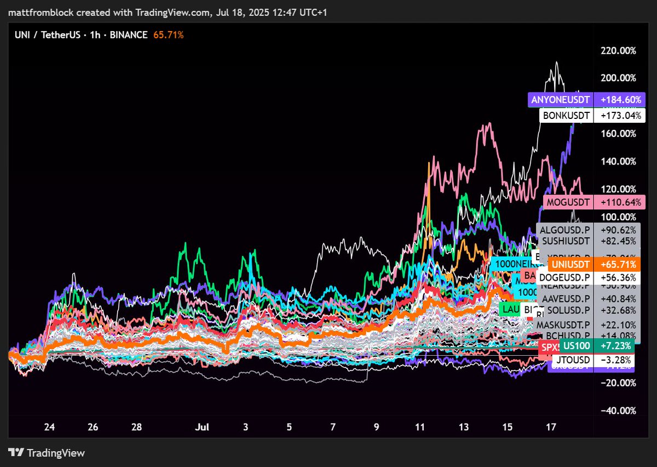Select the DOGEUSD.P series label
The image size is (657, 467).
point(565,278)
